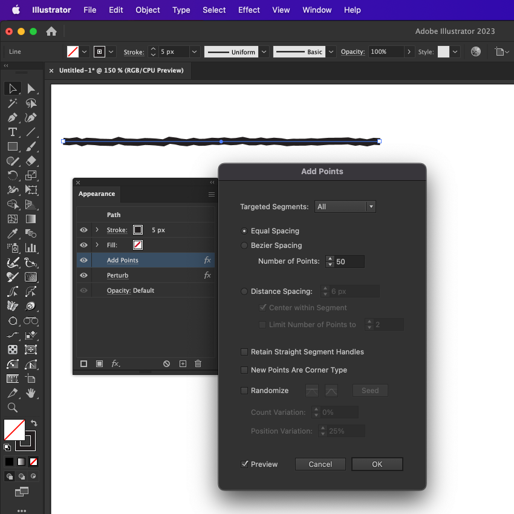Select the Hand tool

31,392
